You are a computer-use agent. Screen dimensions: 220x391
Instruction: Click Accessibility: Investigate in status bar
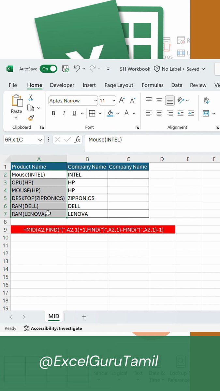53,328
